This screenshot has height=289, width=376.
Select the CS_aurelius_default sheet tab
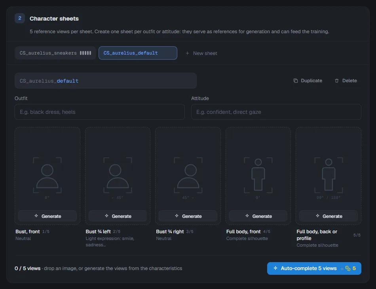click(x=138, y=53)
